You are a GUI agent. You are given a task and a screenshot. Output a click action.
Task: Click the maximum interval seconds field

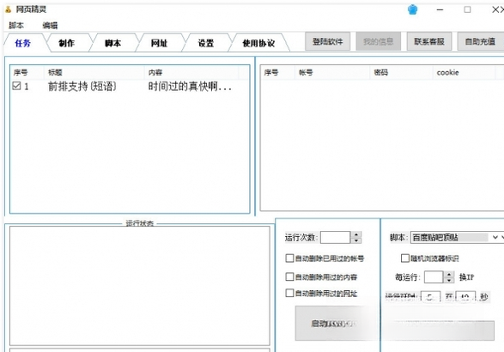point(465,297)
